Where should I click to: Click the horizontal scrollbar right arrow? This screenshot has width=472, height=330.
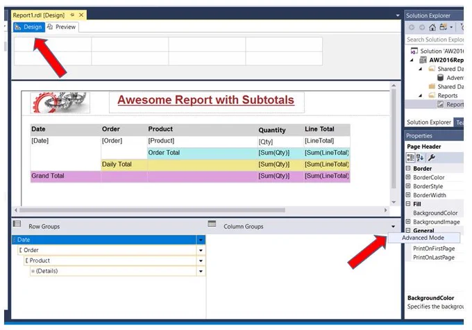point(386,210)
